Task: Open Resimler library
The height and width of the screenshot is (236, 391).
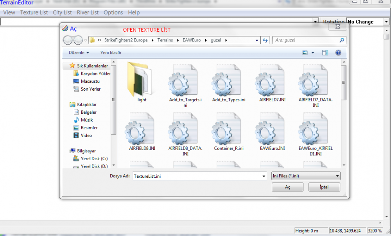Action: (x=85, y=128)
